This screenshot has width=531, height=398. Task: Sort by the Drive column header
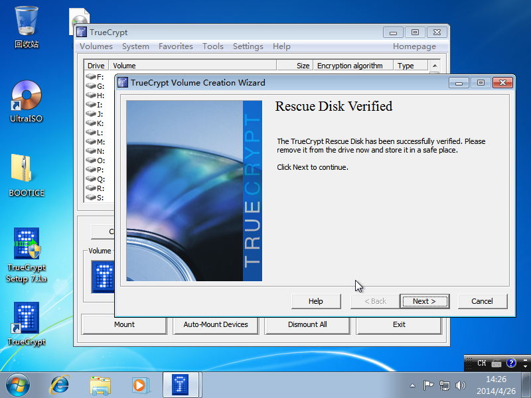coord(96,66)
